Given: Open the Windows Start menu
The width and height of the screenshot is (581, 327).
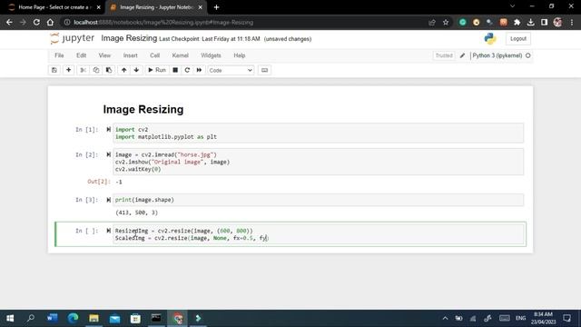Looking at the screenshot, I should point(10,318).
